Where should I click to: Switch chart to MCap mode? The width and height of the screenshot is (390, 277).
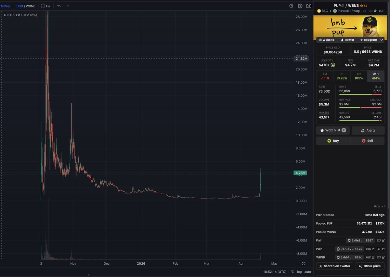6,6
